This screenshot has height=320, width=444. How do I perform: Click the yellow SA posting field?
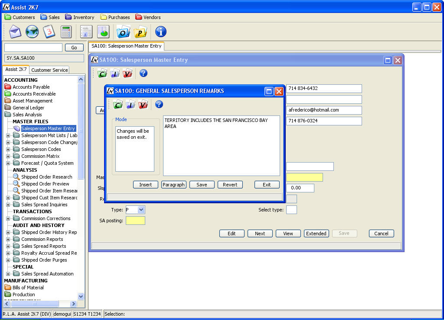(x=135, y=221)
